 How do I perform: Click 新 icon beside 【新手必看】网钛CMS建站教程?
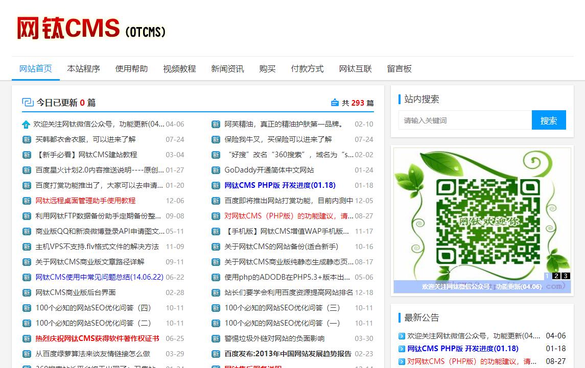(x=27, y=155)
